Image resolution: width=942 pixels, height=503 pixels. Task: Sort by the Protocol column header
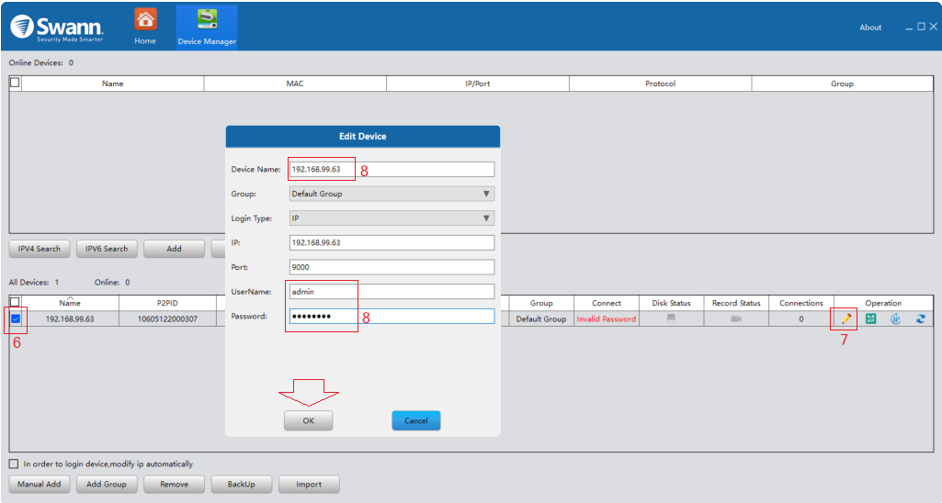(660, 84)
